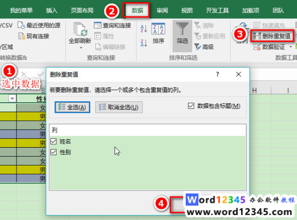Go to the 审阅 tab
The image size is (297, 220).
162,10
